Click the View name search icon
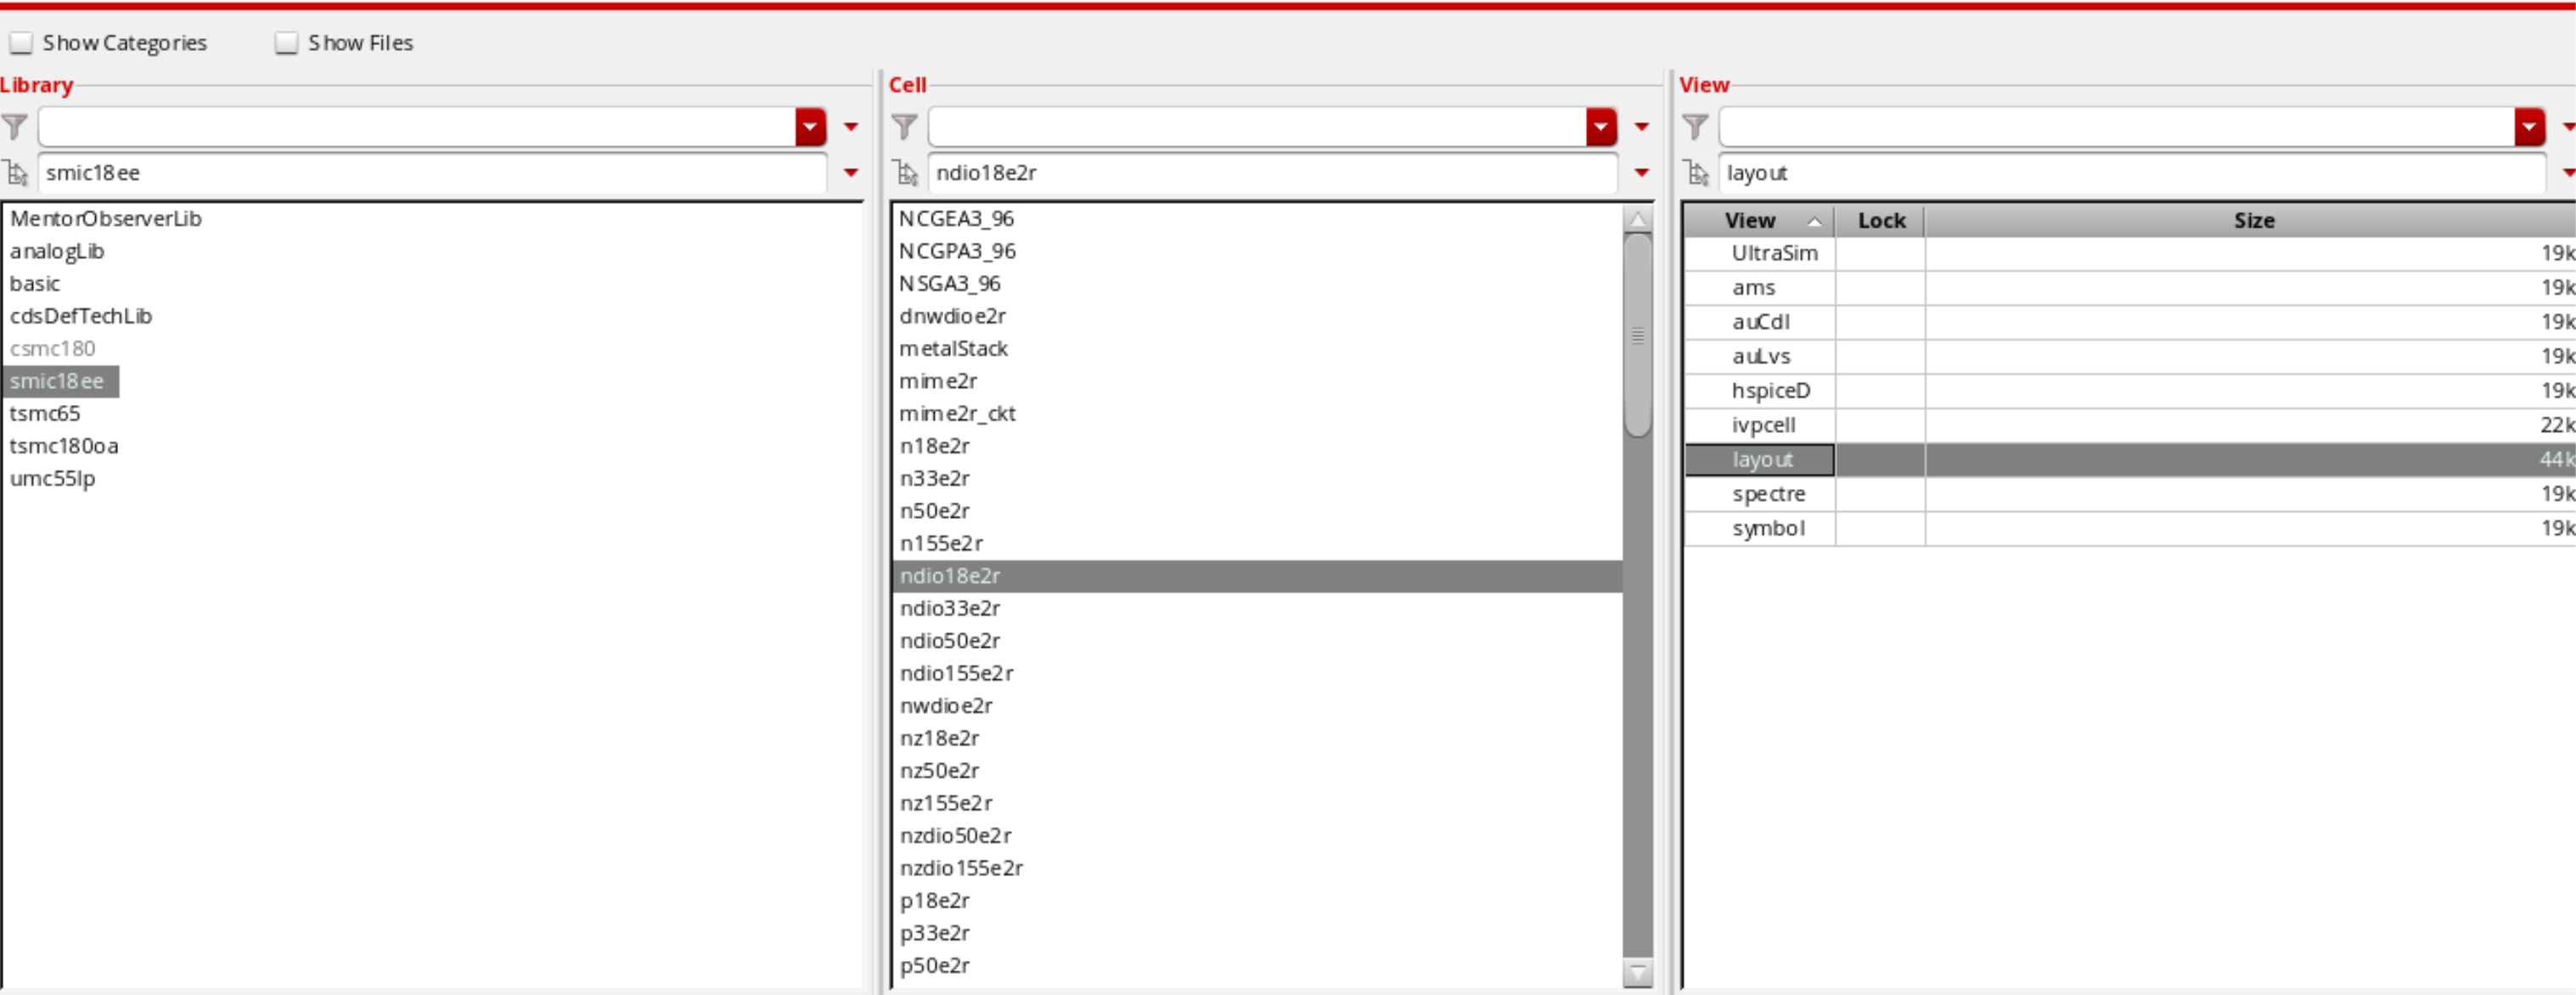The width and height of the screenshot is (2576, 995). [1696, 173]
